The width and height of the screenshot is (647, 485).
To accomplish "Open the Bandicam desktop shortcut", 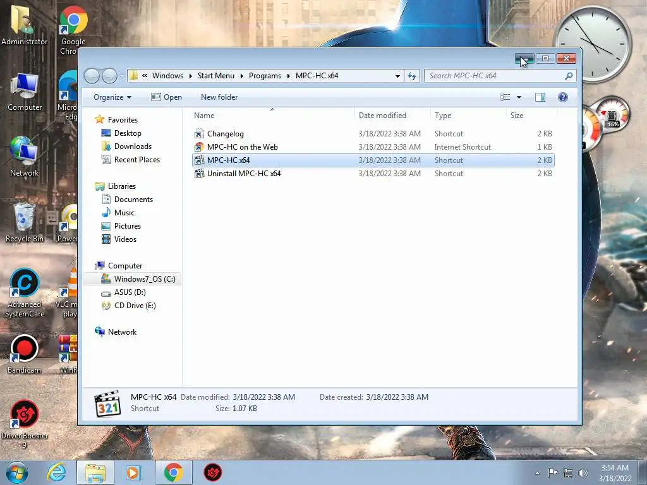I will 25,354.
